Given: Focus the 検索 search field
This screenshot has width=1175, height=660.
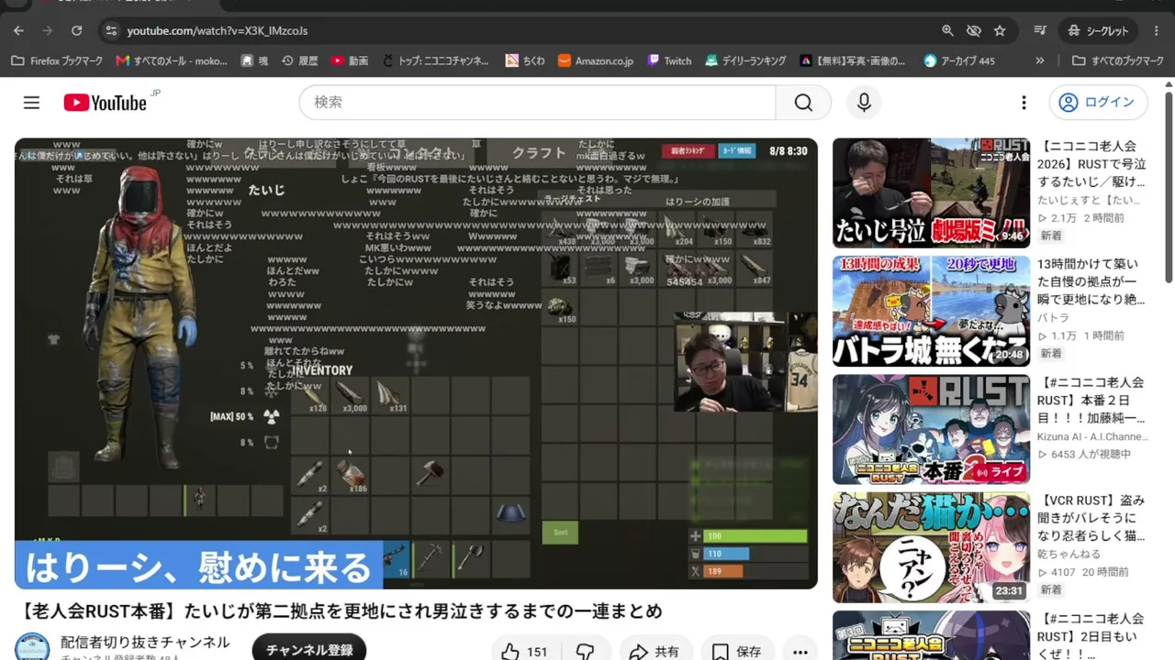Looking at the screenshot, I should click(x=537, y=103).
